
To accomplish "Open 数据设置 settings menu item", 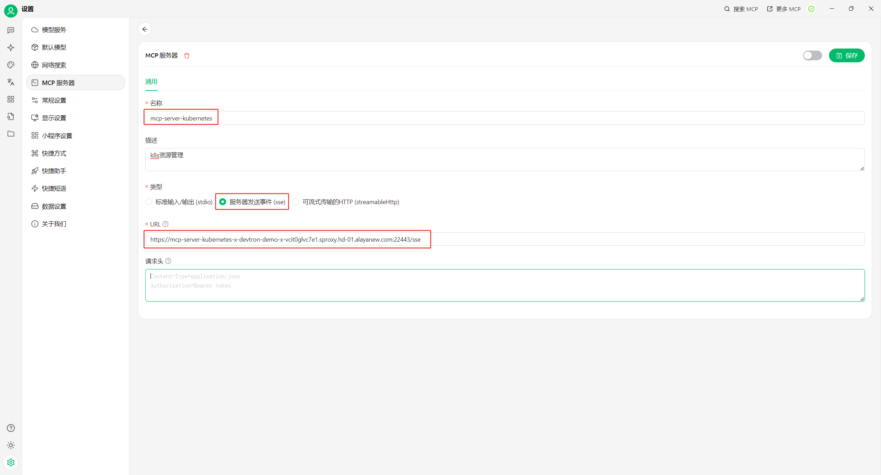I will tap(54, 206).
